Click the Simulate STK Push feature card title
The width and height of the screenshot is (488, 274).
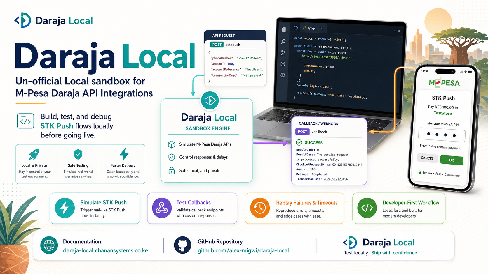(x=103, y=202)
